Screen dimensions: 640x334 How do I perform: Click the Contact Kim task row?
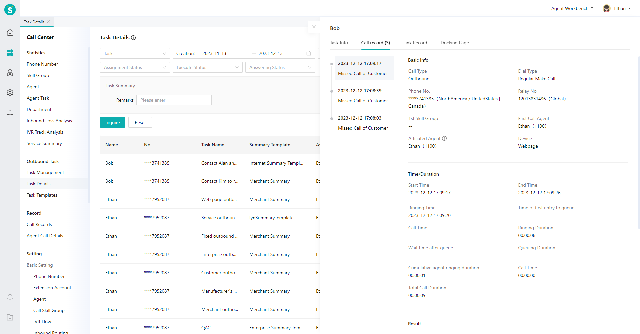tap(210, 181)
